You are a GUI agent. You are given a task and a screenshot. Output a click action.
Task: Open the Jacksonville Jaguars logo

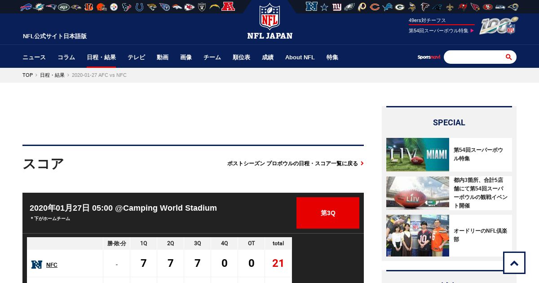[x=152, y=7]
